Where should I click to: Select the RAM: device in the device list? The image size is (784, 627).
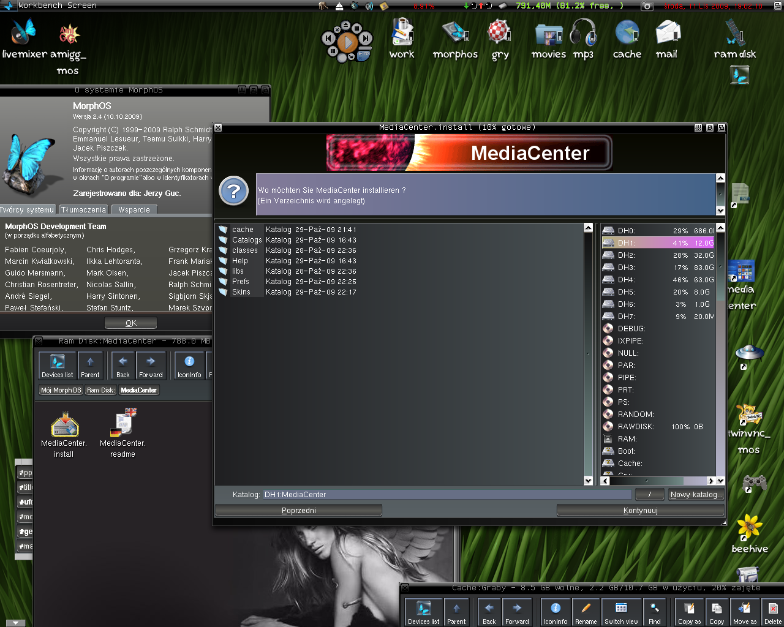pos(658,439)
